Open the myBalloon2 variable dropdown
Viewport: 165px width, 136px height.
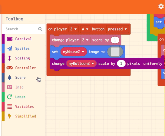81,64
